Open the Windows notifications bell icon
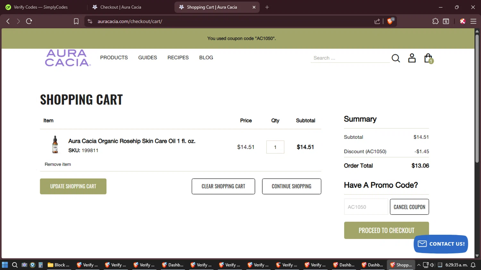Viewport: 481px width, 270px height. pos(473,265)
